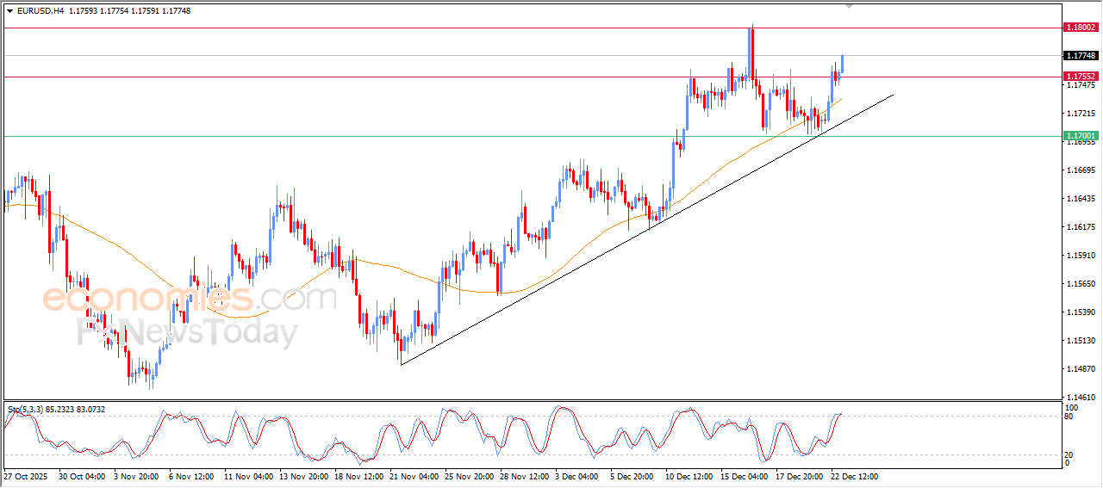Click the red 1.17552 price label
Image resolution: width=1103 pixels, height=488 pixels.
pyautogui.click(x=1081, y=77)
